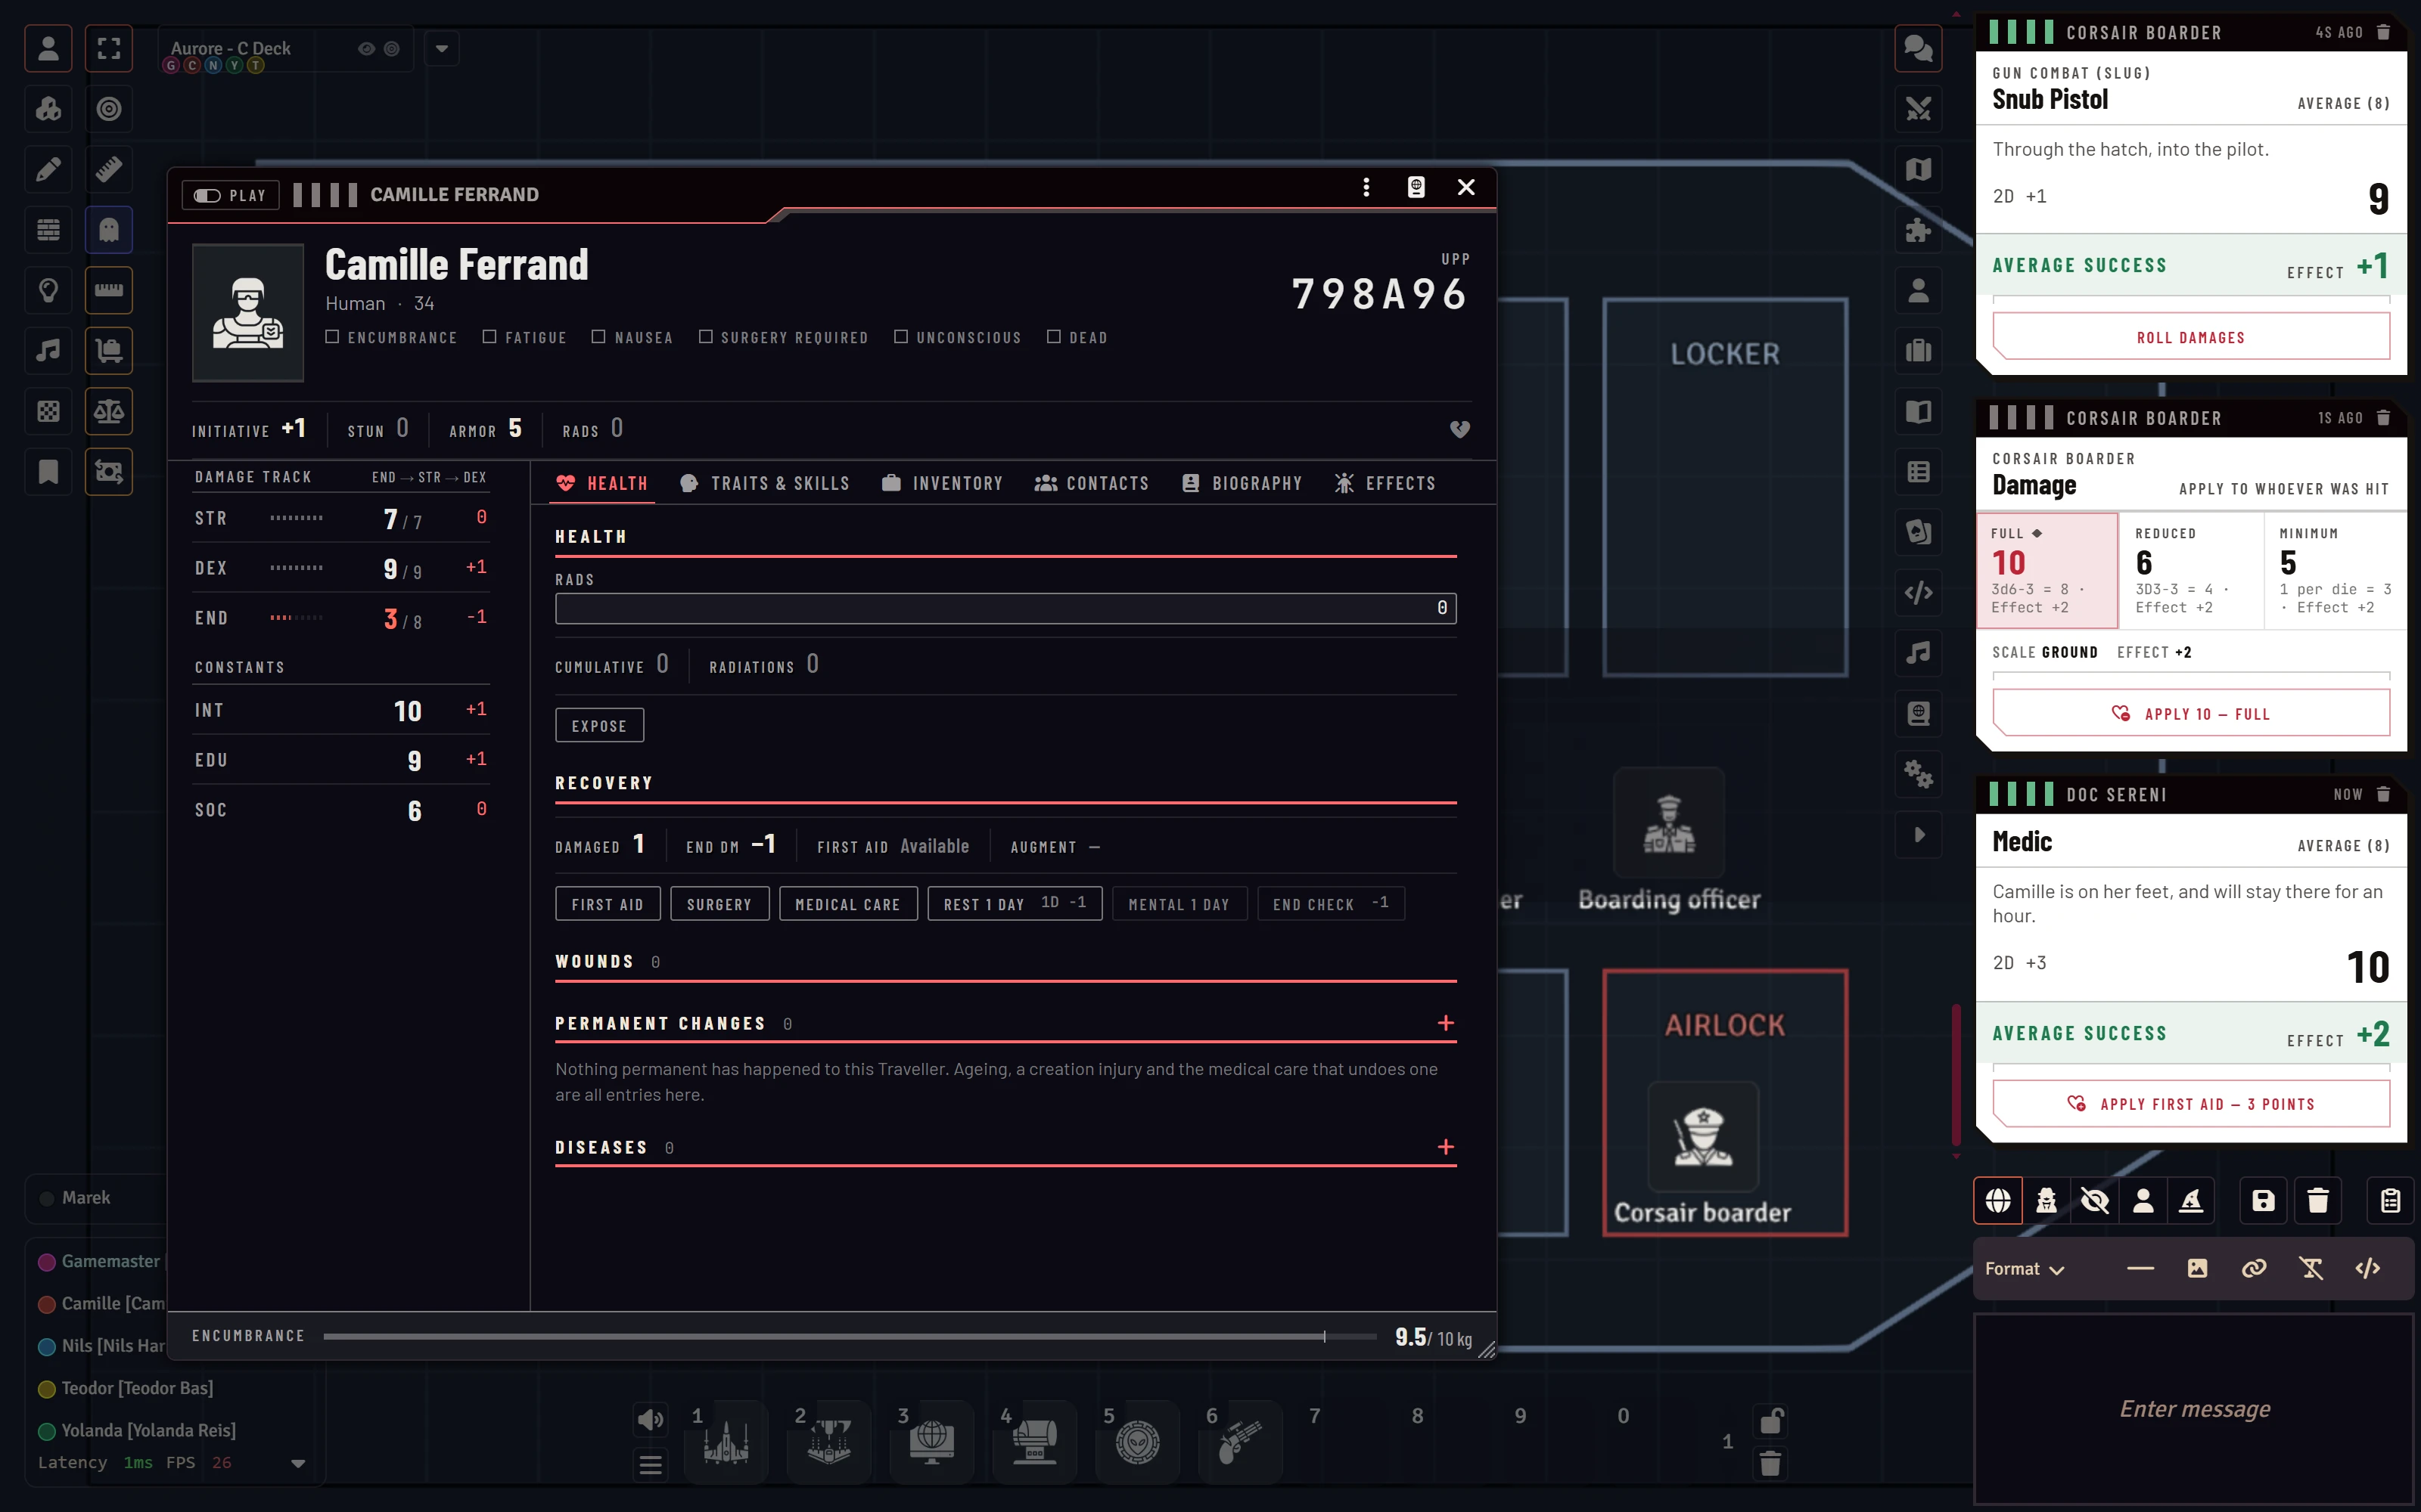Click Apply 10 – Full damage button
Screen dimensions: 2421x1512
[2191, 713]
